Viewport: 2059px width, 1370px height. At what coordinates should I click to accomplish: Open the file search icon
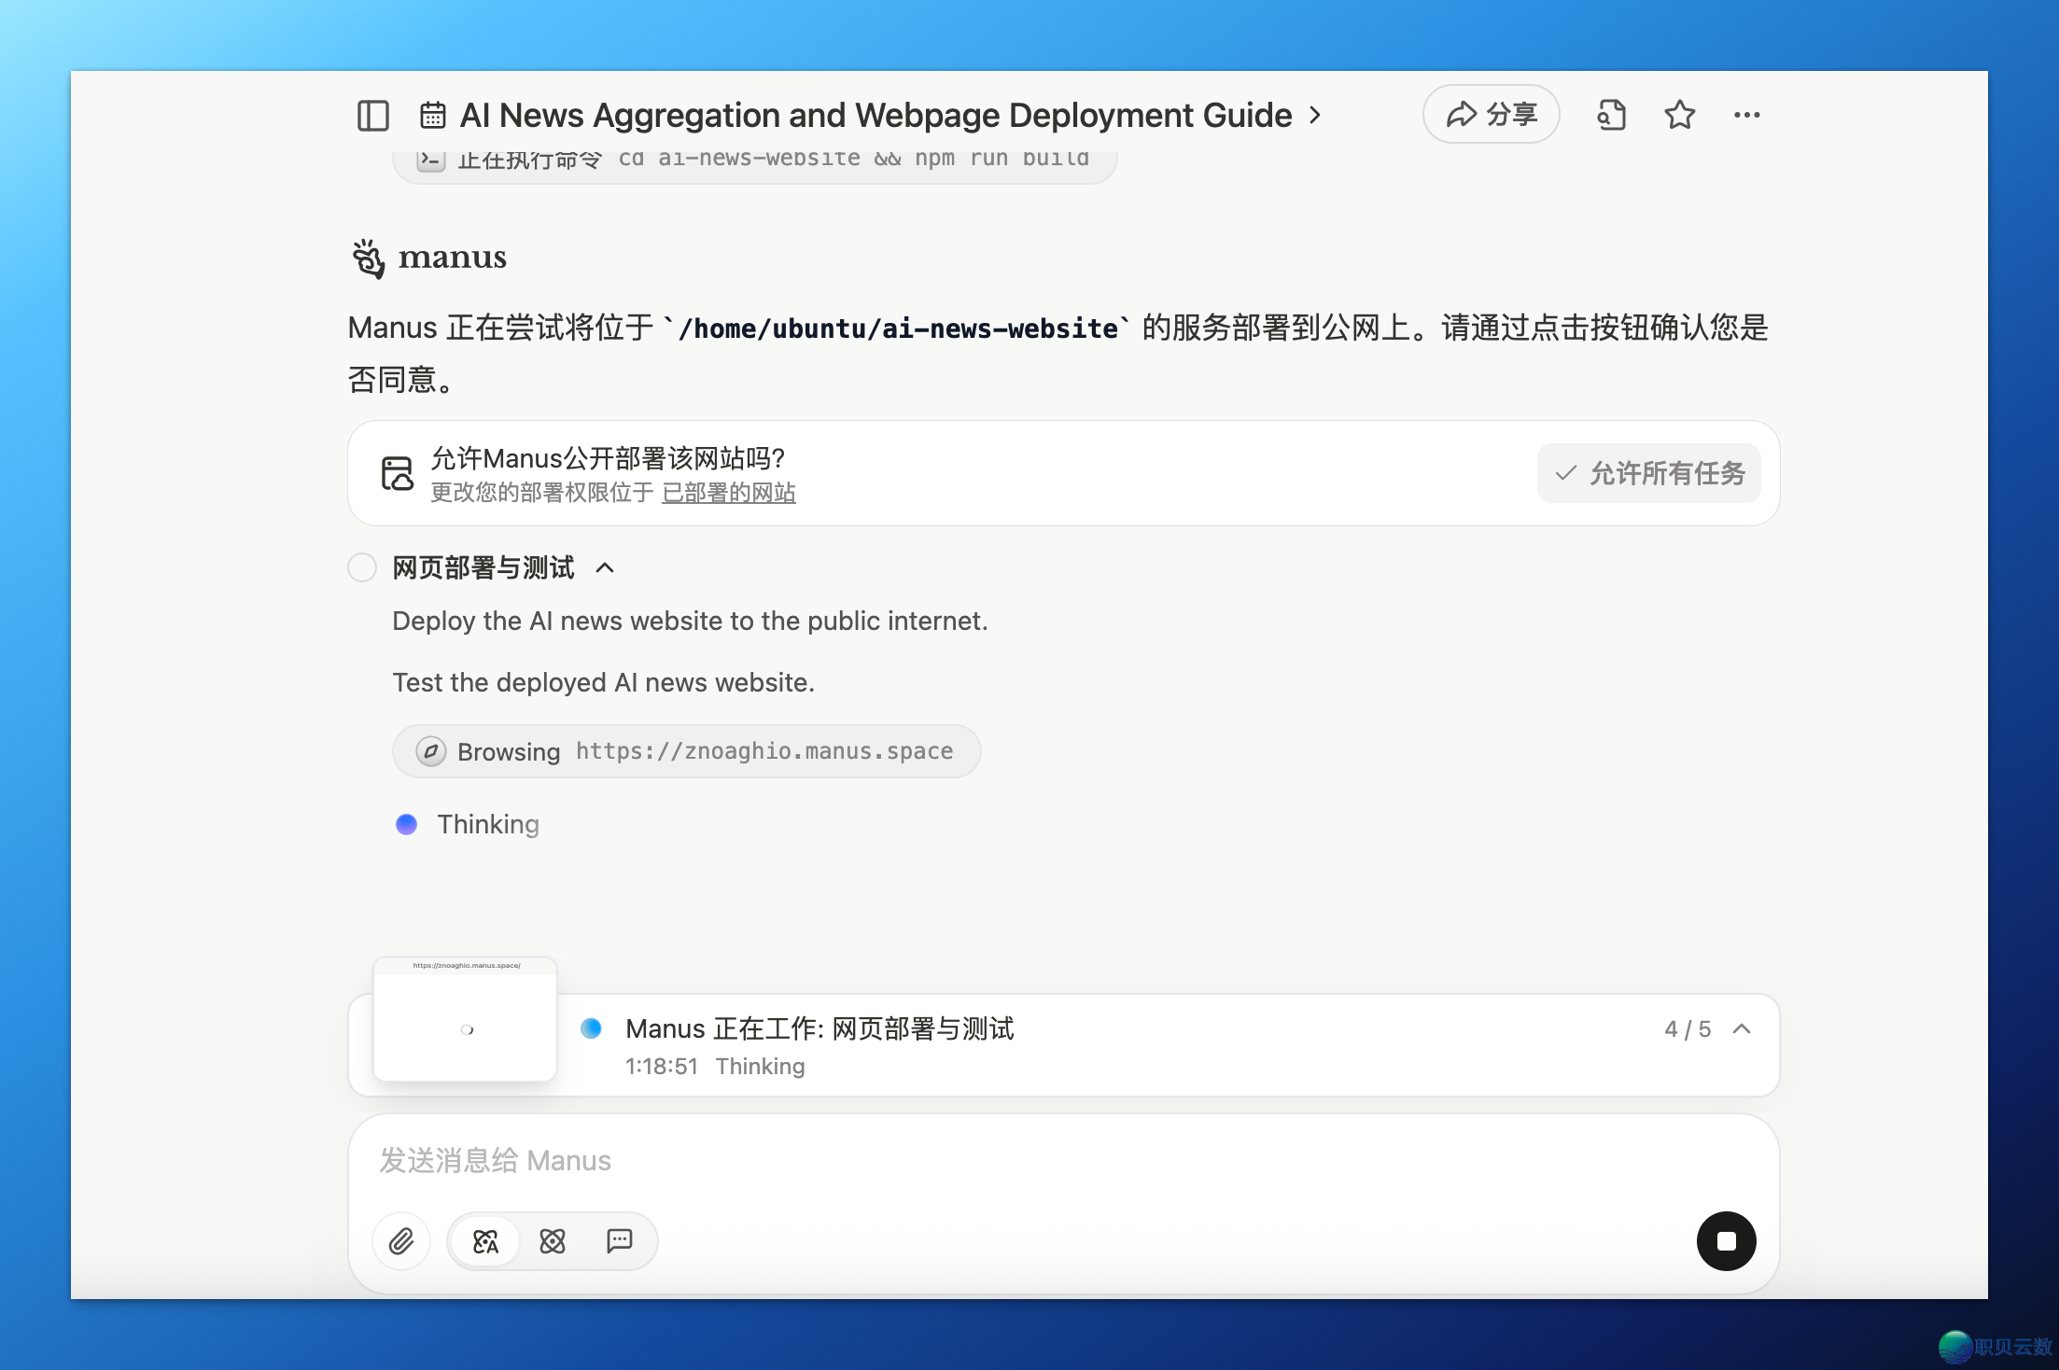[x=1611, y=115]
